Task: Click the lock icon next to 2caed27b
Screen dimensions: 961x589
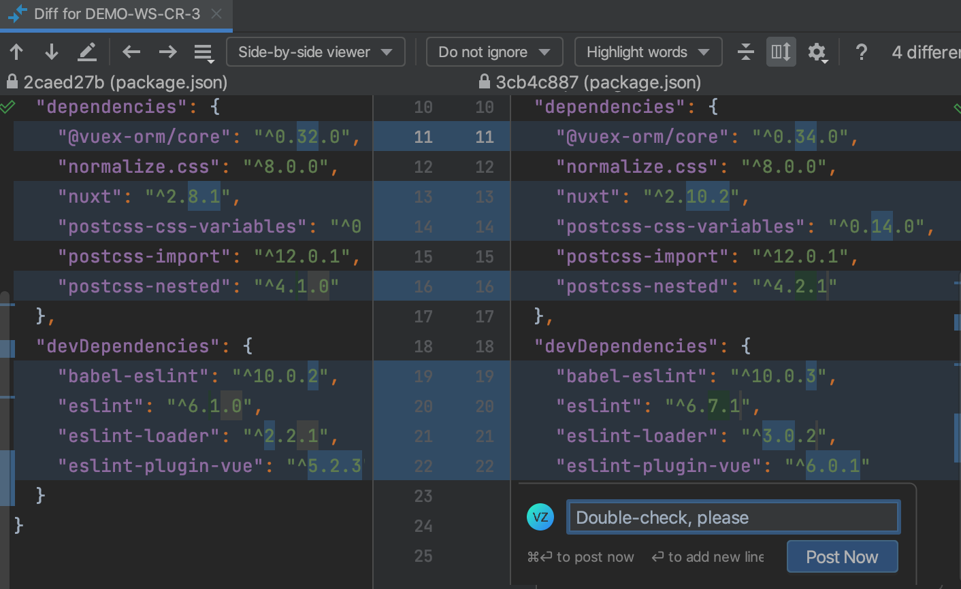Action: point(11,82)
